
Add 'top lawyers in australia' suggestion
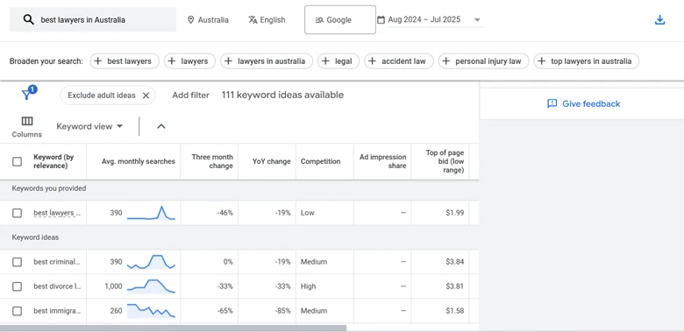587,61
